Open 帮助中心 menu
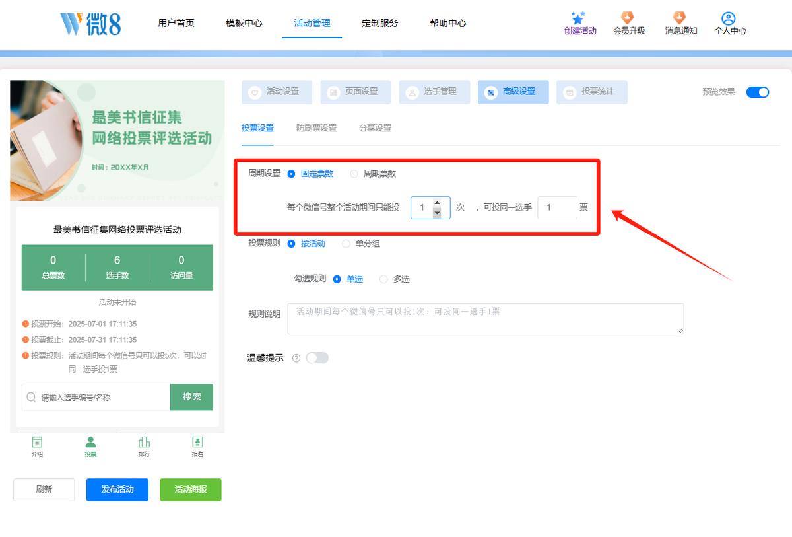 tap(448, 23)
